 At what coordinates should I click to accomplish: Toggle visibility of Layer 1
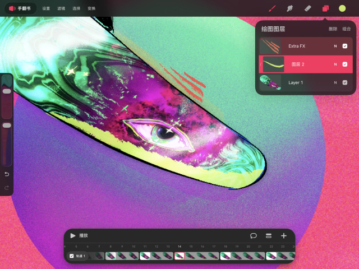[x=345, y=82]
